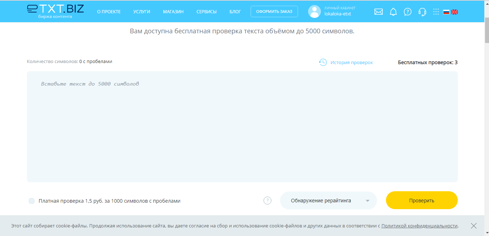Click the user avatar icon

click(x=314, y=11)
